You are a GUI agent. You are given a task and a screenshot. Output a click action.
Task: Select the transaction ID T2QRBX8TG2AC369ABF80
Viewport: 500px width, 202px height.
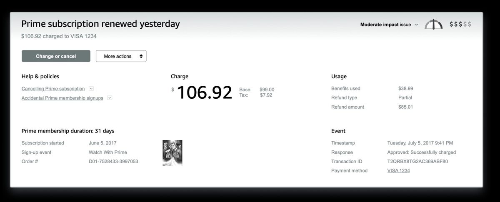pos(417,161)
